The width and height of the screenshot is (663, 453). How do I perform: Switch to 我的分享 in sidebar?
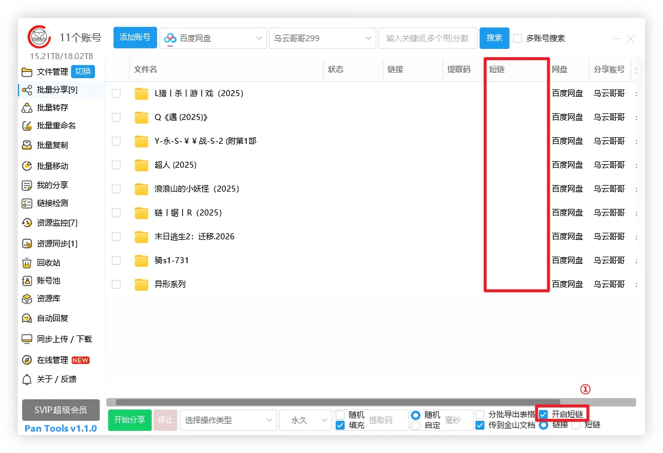tap(52, 186)
